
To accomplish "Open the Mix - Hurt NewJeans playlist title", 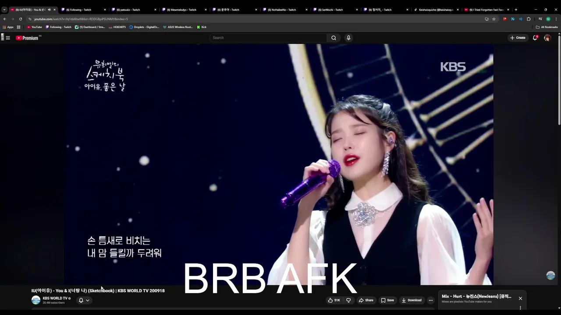I will click(x=476, y=296).
